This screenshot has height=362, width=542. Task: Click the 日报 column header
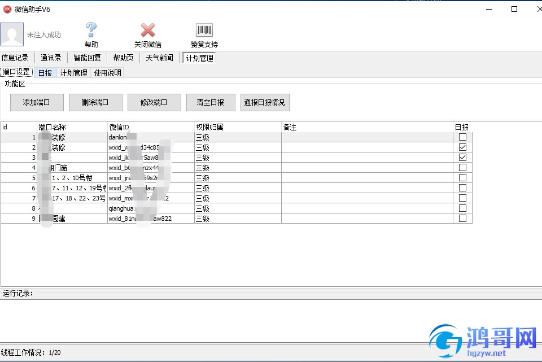[x=462, y=127]
